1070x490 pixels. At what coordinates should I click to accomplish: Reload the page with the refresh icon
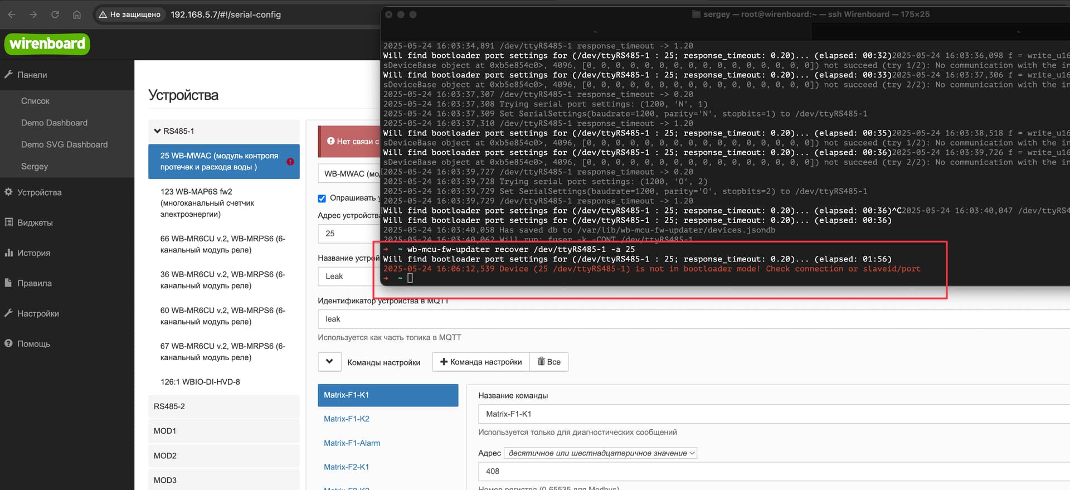tap(55, 14)
